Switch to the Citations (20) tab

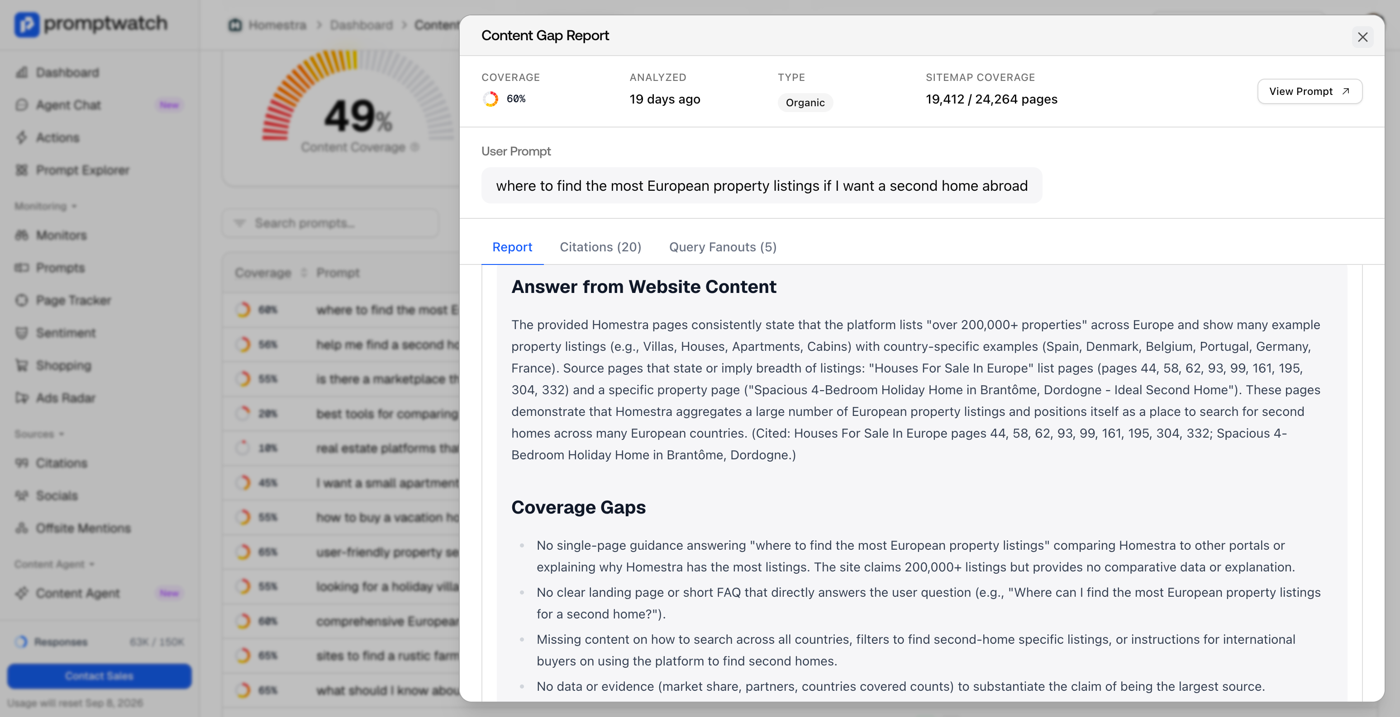600,247
